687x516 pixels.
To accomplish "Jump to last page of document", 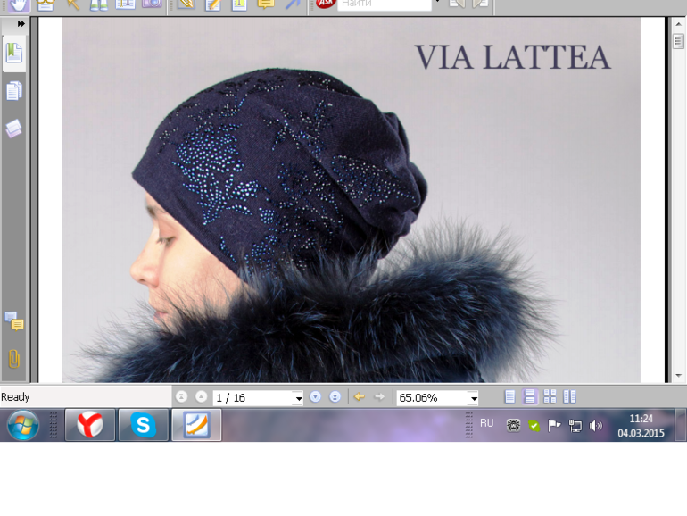I will click(x=335, y=397).
